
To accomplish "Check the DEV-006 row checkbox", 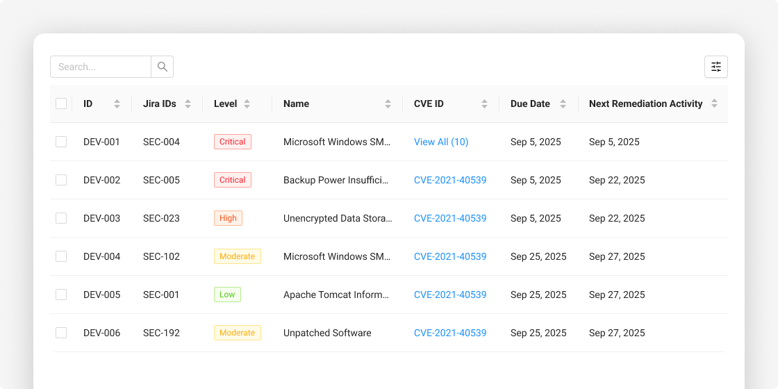I will [x=61, y=333].
